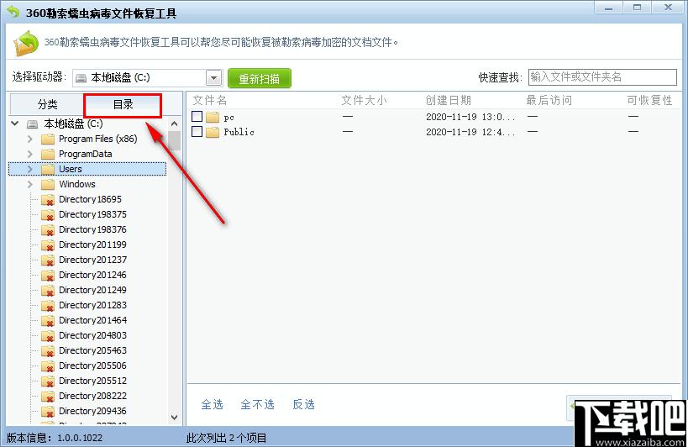
Task: Sort by 文件名 column header
Action: [x=209, y=101]
